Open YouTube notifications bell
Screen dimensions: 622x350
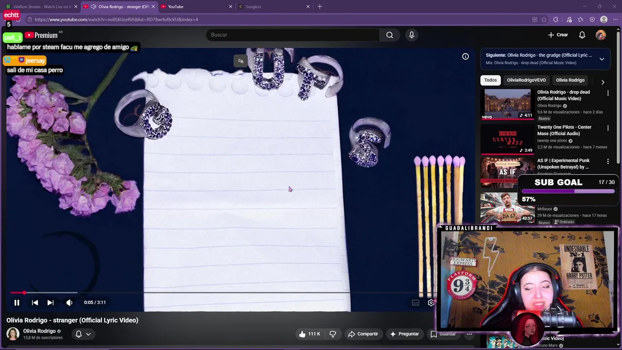pyautogui.click(x=582, y=35)
